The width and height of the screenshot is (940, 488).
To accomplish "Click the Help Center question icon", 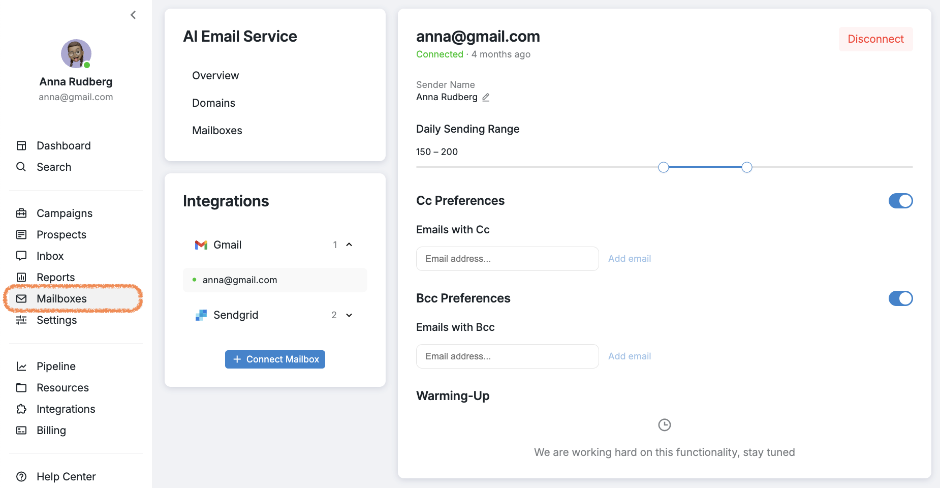I will (21, 477).
